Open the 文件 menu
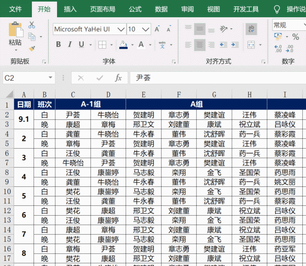This screenshot has width=306, height=266. tap(15, 9)
